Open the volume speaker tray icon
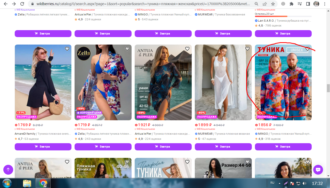330x188 pixels. click(304, 183)
